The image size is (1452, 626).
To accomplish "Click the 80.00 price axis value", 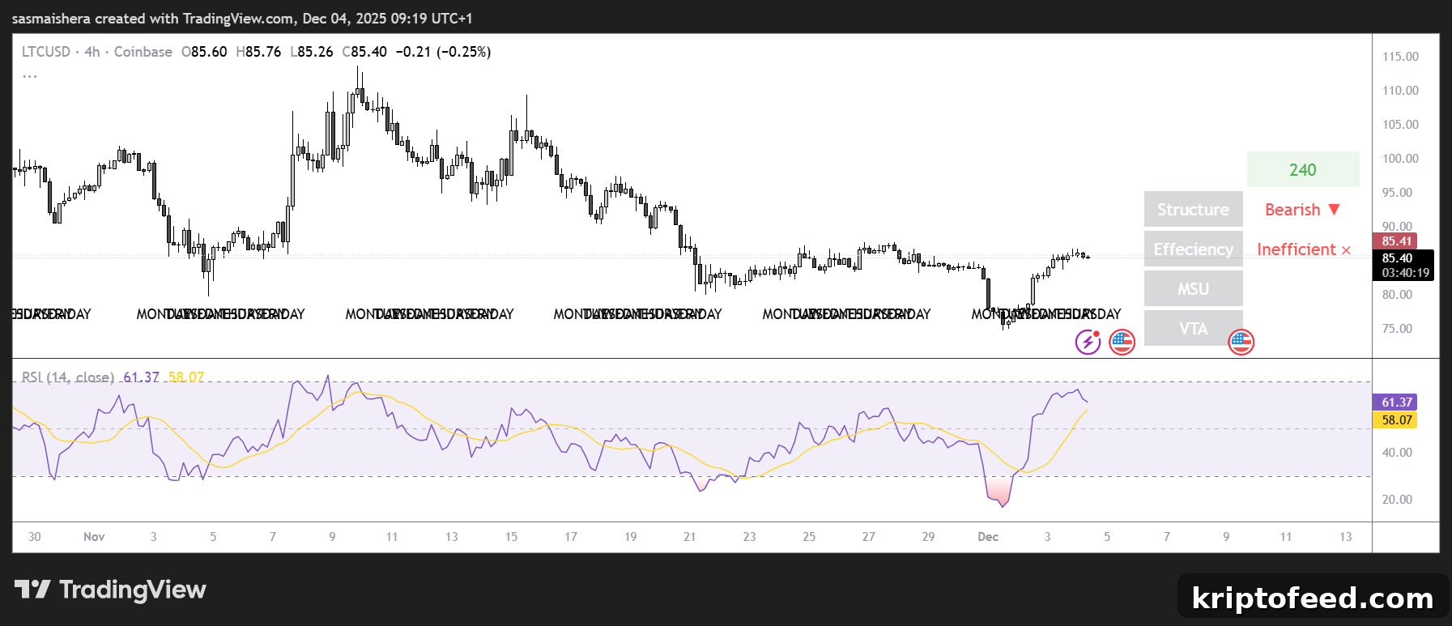I will [1397, 295].
